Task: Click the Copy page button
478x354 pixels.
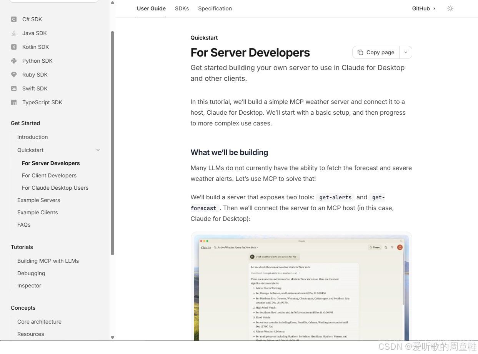Action: click(376, 52)
